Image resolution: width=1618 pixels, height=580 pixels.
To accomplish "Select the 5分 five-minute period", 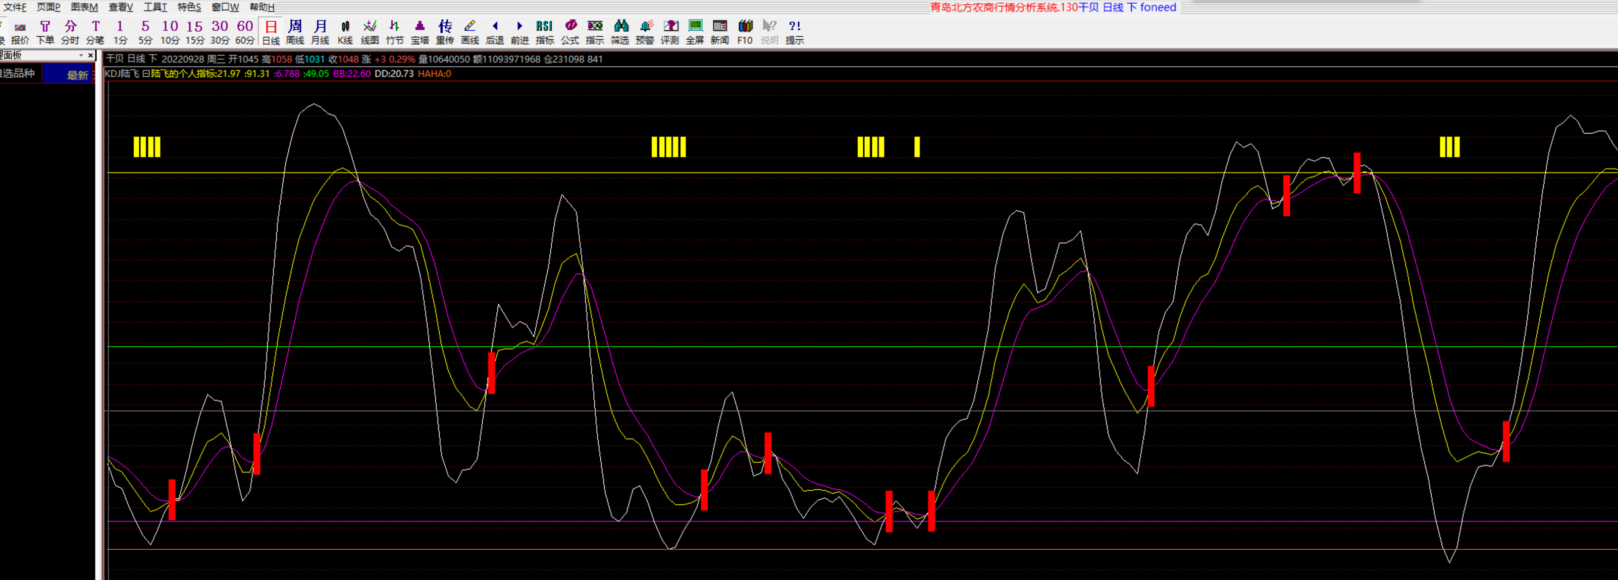I will 145,33.
